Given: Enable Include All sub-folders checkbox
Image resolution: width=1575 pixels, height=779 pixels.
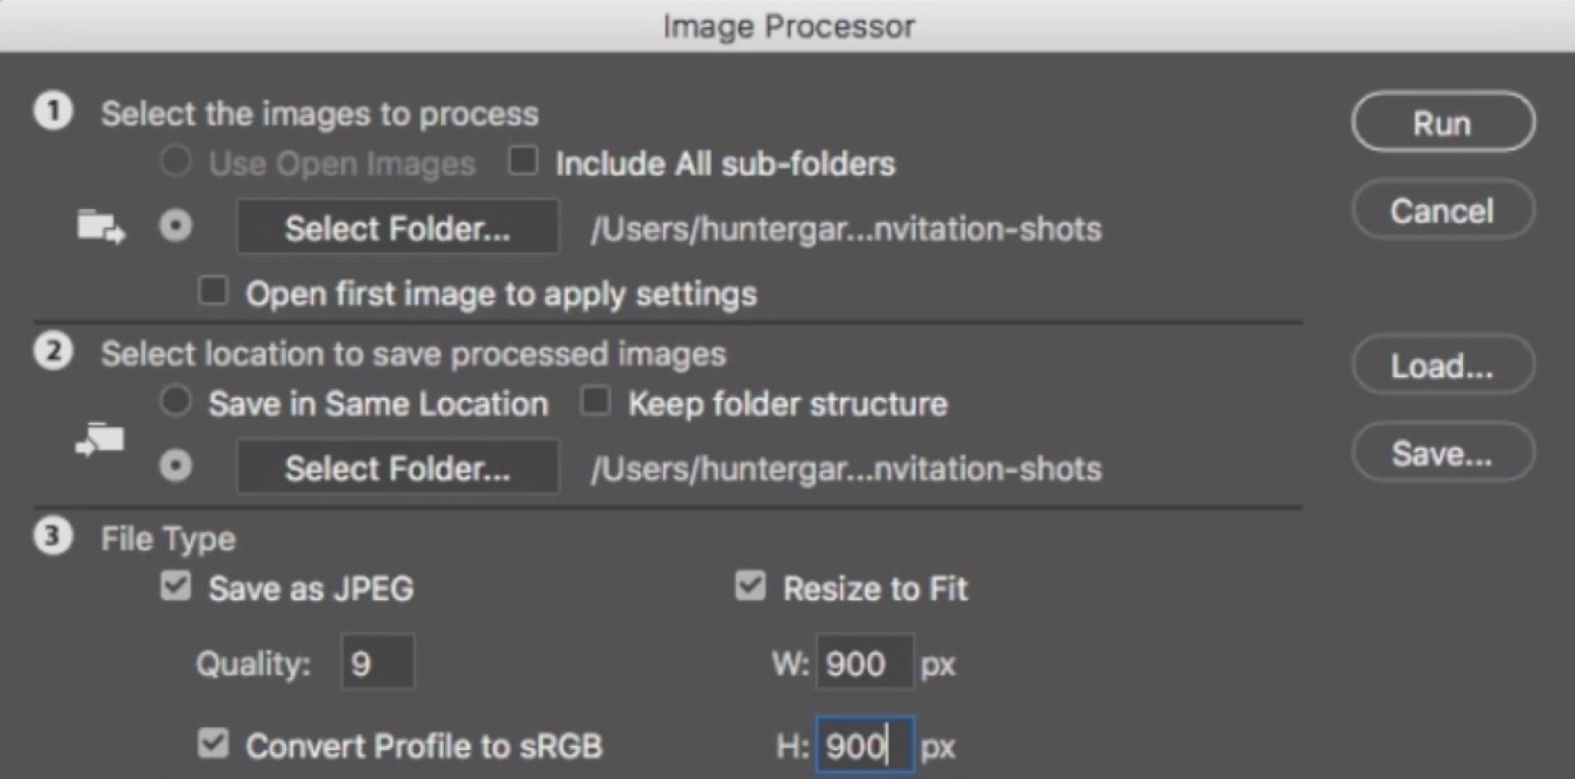Looking at the screenshot, I should click(x=523, y=161).
